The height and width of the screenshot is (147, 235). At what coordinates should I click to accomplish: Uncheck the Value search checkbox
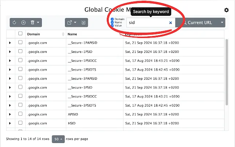112,25
